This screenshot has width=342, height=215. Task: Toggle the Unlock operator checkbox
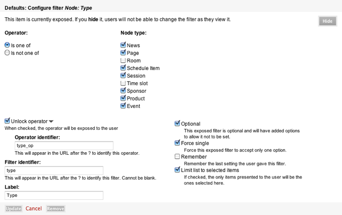click(x=7, y=121)
